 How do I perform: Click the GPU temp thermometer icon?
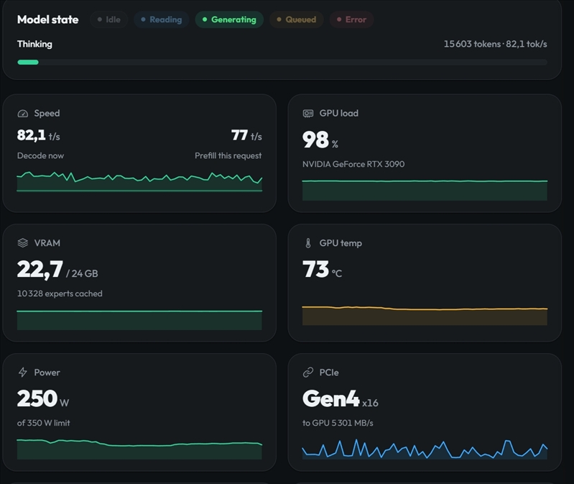tap(308, 243)
